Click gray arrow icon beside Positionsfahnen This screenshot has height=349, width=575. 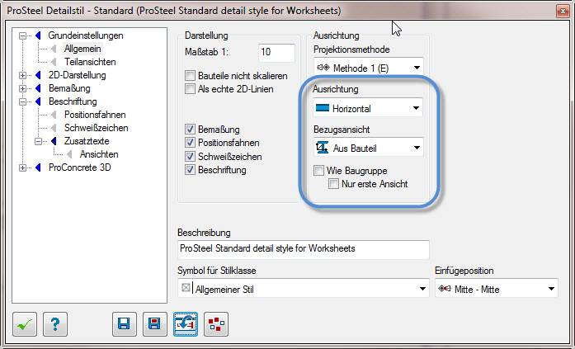pos(54,115)
